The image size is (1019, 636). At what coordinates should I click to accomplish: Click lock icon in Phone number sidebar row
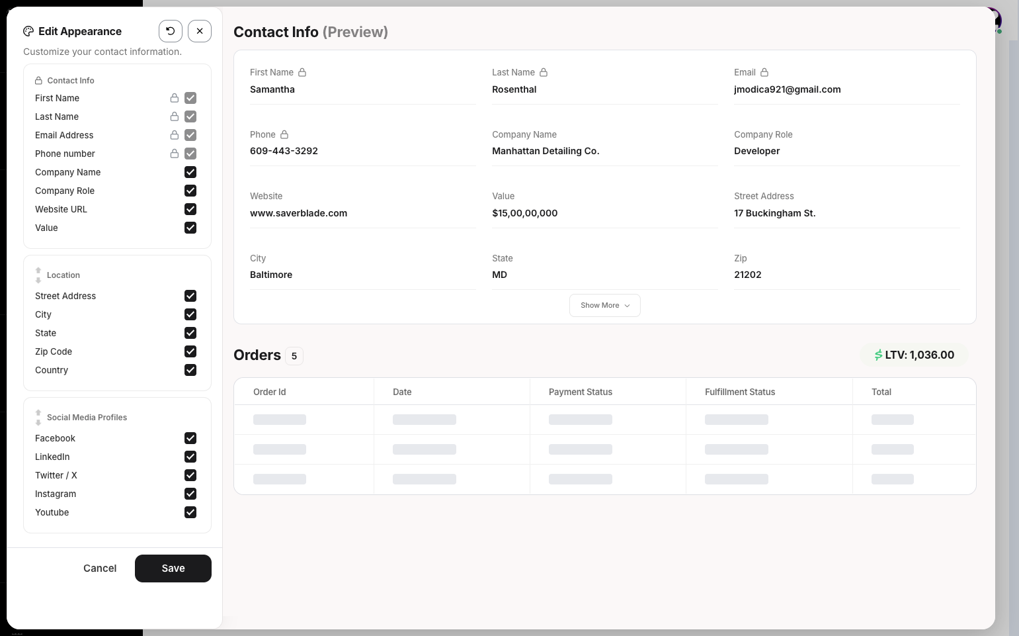[175, 154]
